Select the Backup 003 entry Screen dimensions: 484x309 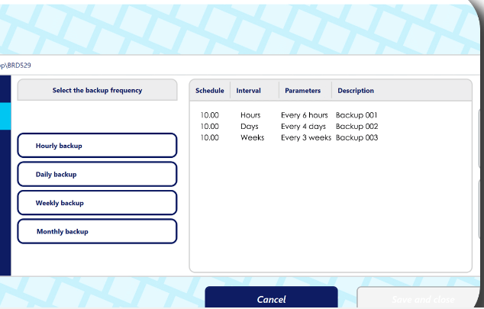tap(357, 137)
